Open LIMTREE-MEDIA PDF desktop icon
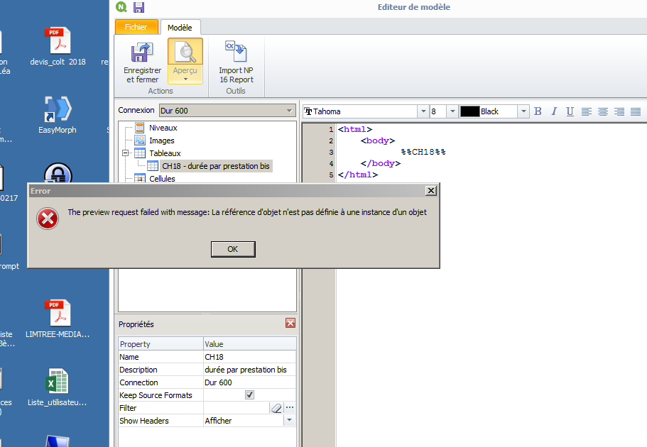 tap(58, 319)
